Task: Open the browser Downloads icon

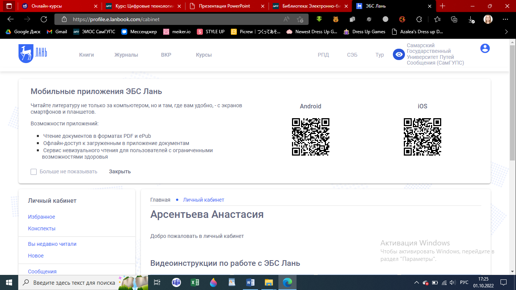Action: pos(471,19)
